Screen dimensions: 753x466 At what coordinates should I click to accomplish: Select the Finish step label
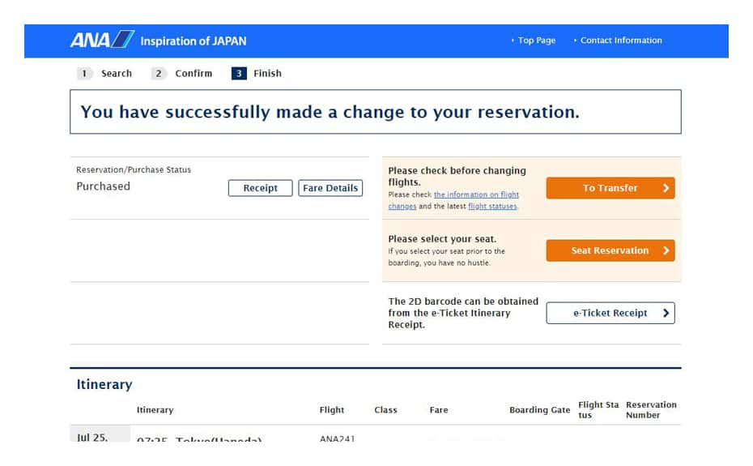click(x=267, y=73)
